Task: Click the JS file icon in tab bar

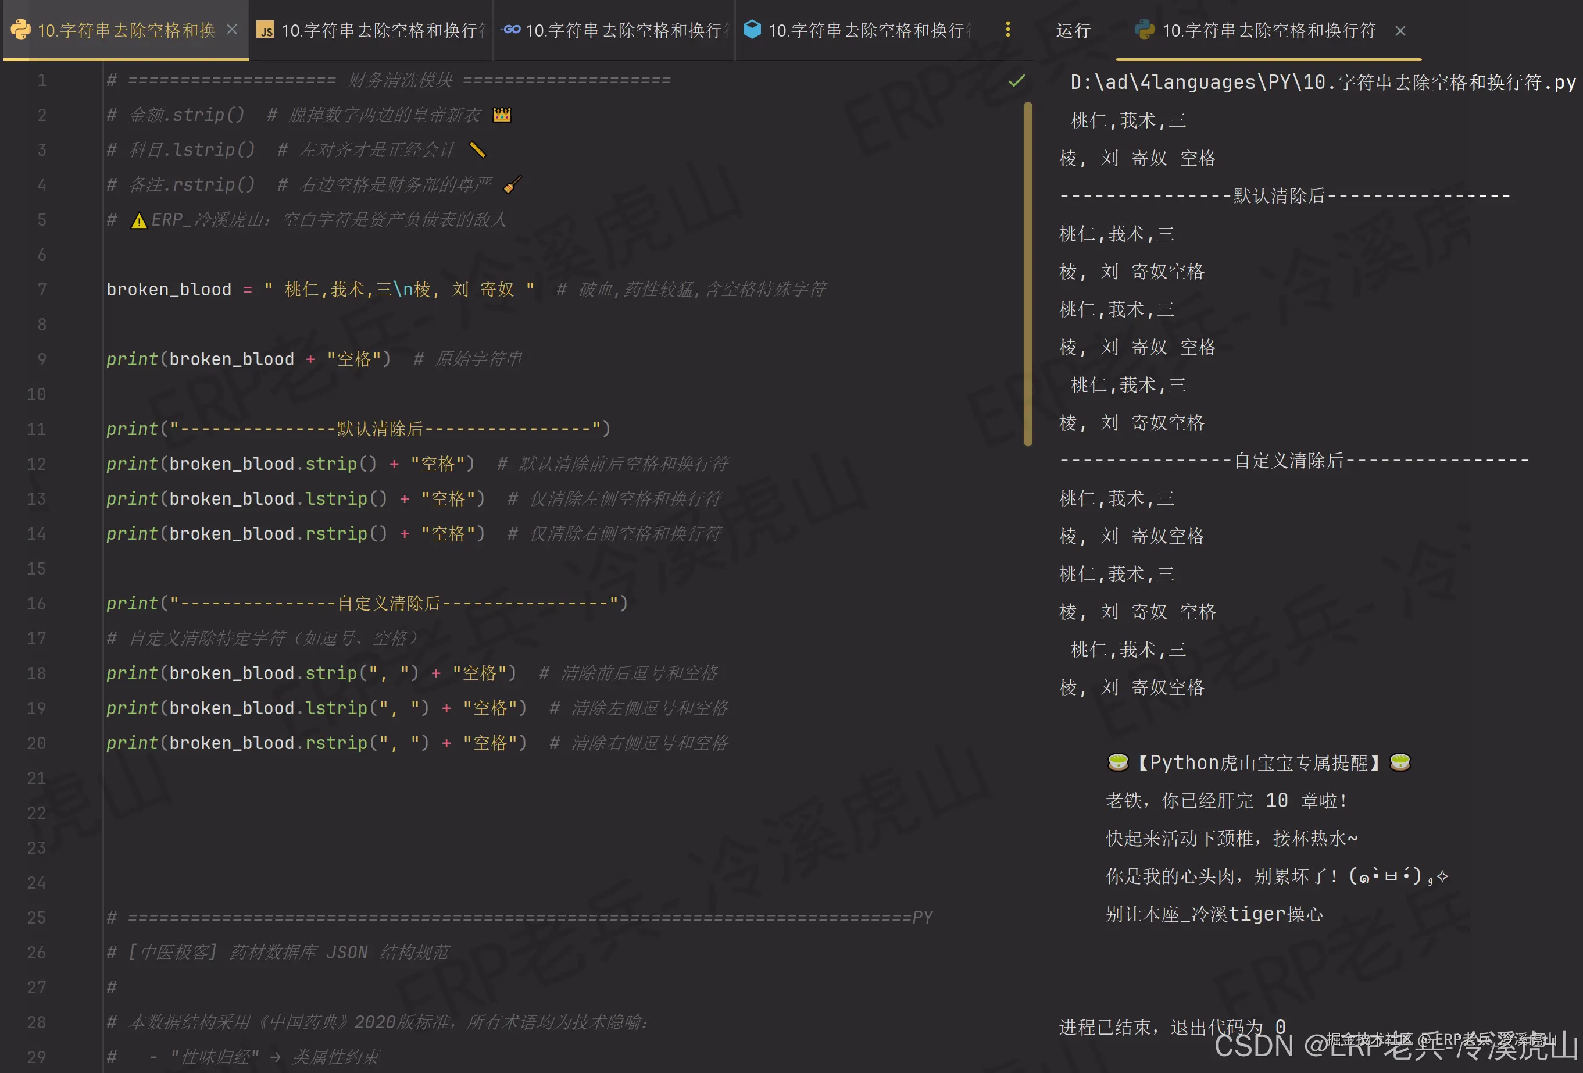Action: 265,30
